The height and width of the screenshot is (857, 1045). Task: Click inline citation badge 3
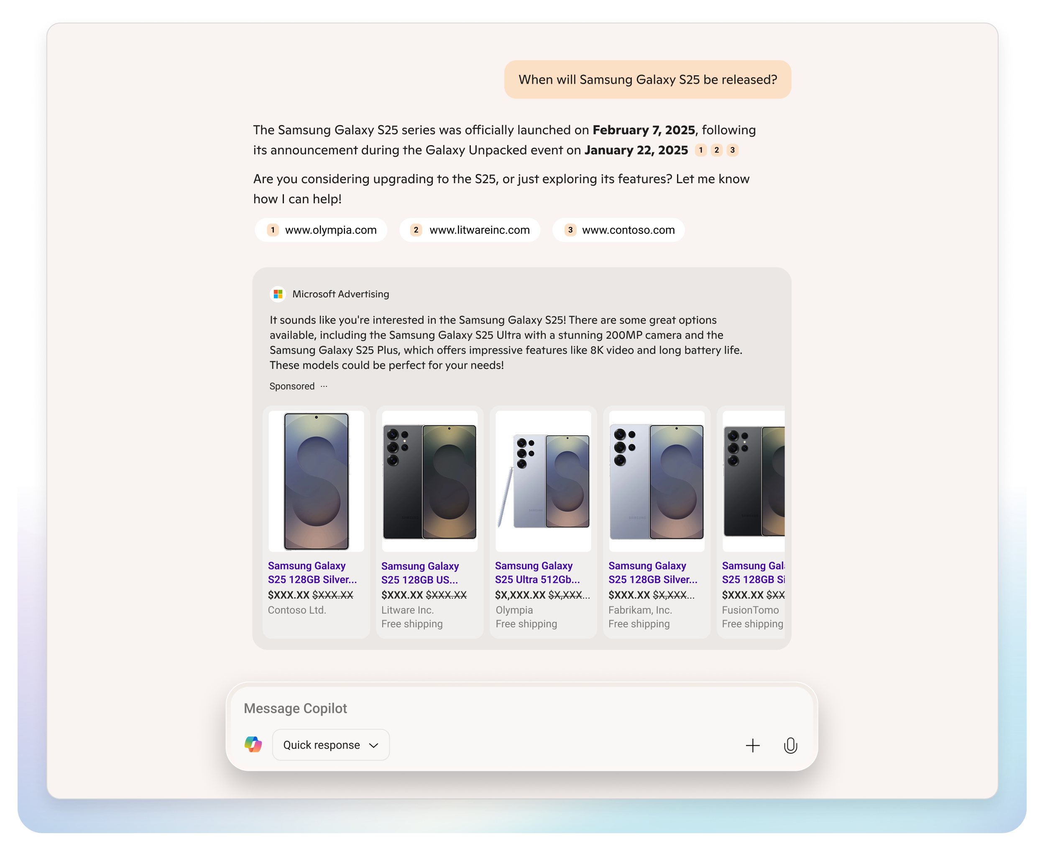click(733, 150)
